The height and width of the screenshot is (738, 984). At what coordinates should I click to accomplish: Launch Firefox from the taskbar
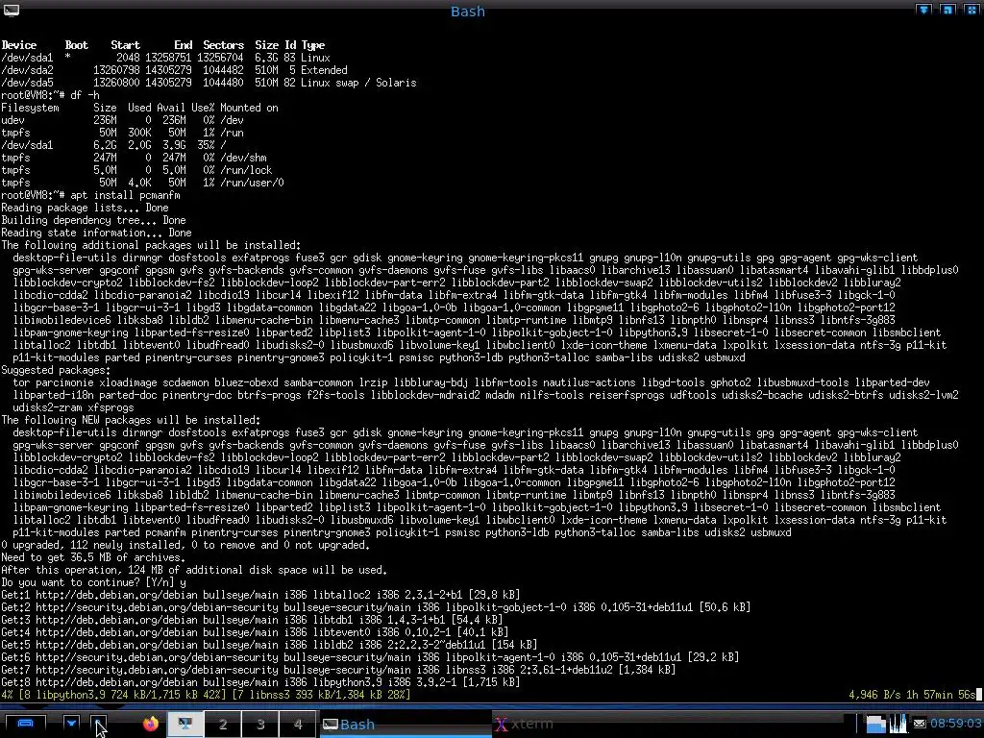pyautogui.click(x=151, y=724)
